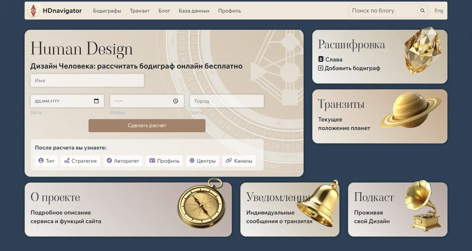This screenshot has width=472, height=251.
Task: Open the База данных menu item
Action: click(194, 11)
